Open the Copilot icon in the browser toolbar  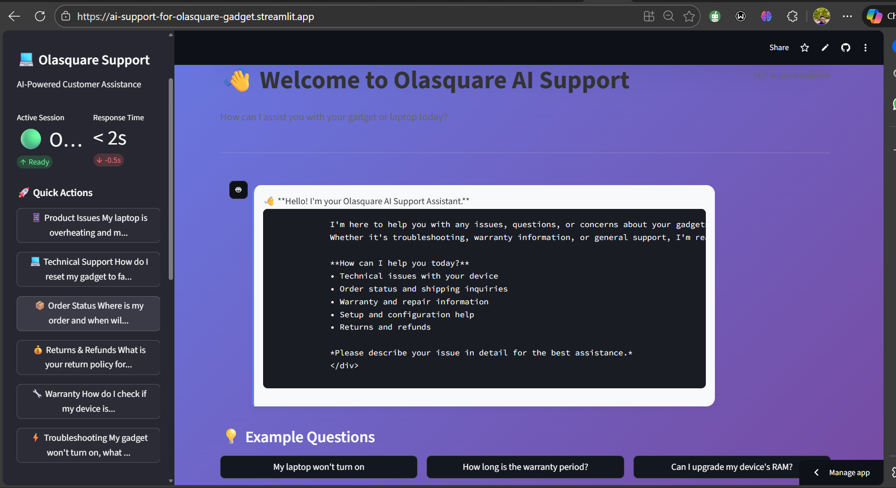click(874, 16)
